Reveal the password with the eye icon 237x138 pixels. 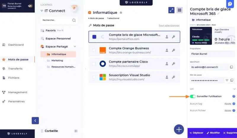(227, 80)
